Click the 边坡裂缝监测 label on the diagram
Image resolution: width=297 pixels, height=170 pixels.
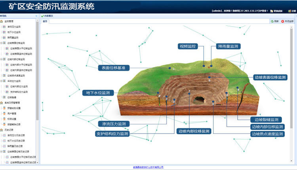point(266,120)
